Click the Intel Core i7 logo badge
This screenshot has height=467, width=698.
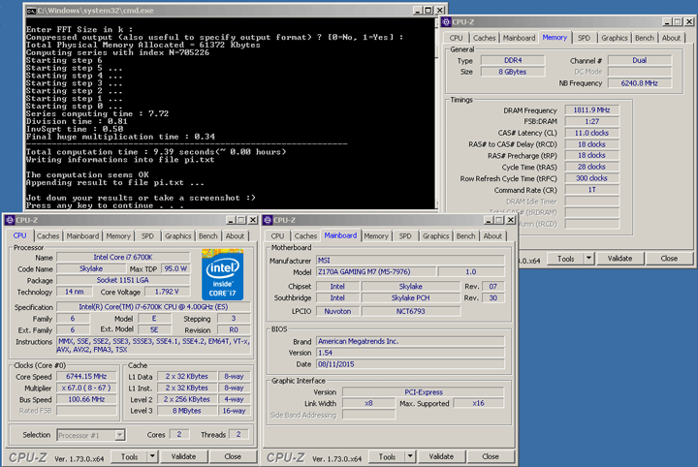(222, 272)
